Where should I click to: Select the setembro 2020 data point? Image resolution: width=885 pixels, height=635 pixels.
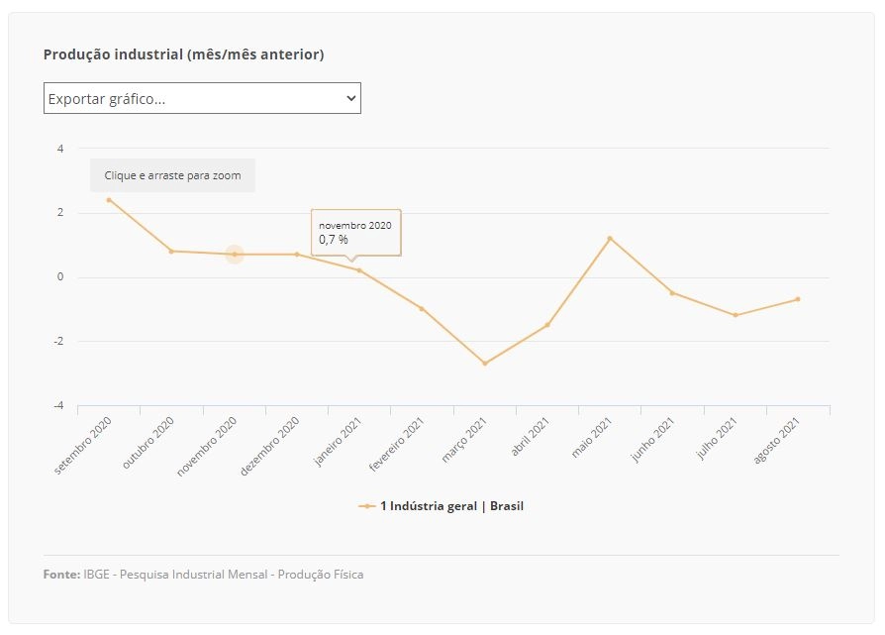tap(109, 200)
